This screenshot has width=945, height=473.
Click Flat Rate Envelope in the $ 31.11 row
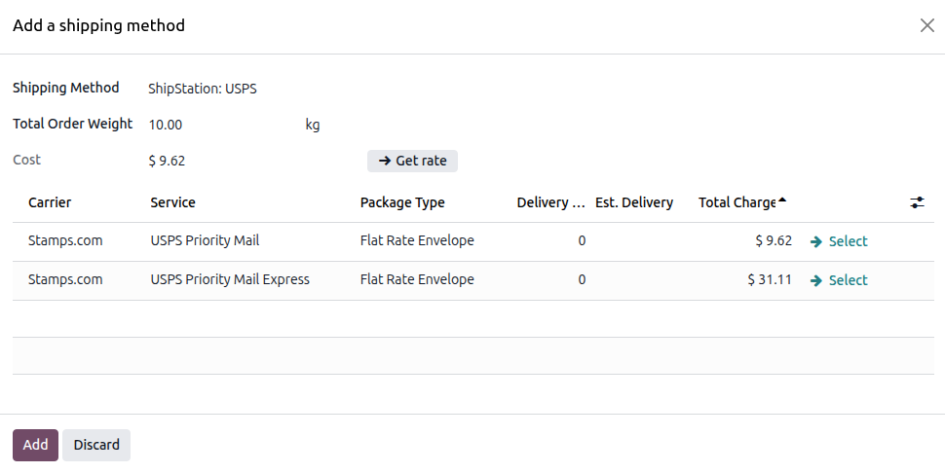coord(417,280)
